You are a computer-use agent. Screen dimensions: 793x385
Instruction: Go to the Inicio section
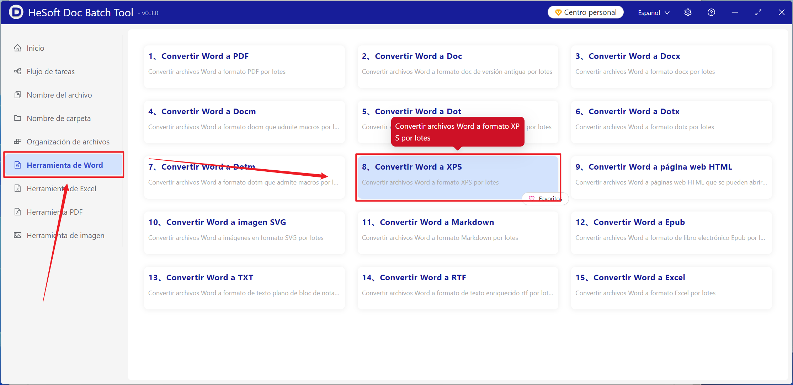coord(64,48)
